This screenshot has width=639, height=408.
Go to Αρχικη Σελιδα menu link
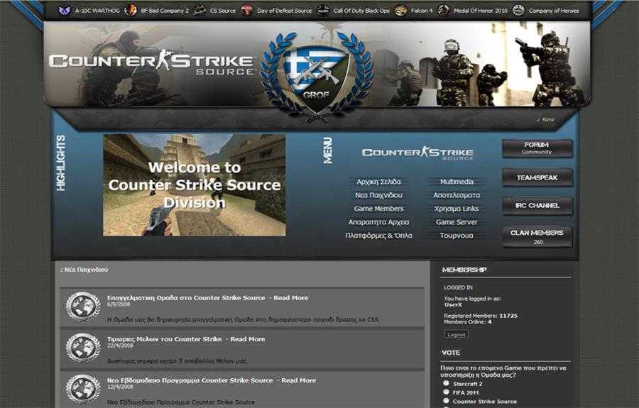click(378, 182)
